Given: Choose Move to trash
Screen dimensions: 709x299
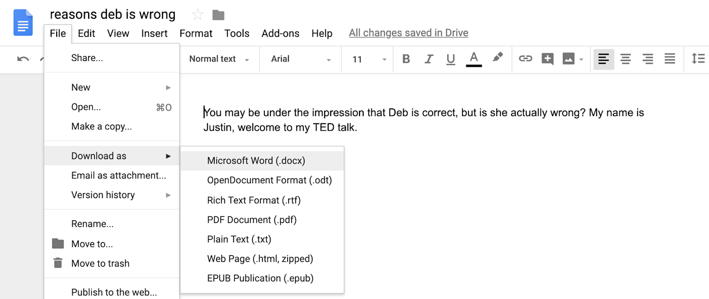Looking at the screenshot, I should point(112,264).
